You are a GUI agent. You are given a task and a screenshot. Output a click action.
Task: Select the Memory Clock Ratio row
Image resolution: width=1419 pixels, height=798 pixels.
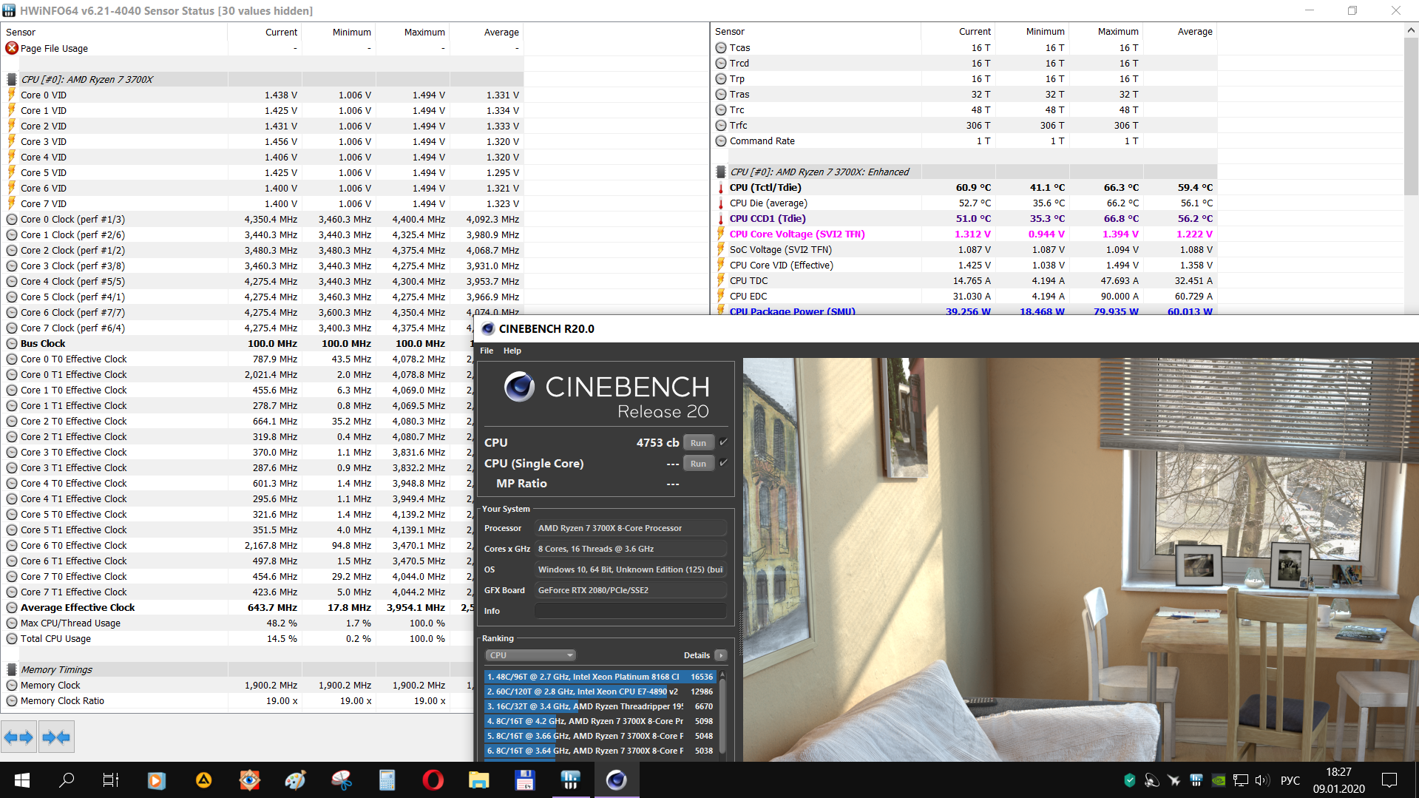pyautogui.click(x=237, y=701)
